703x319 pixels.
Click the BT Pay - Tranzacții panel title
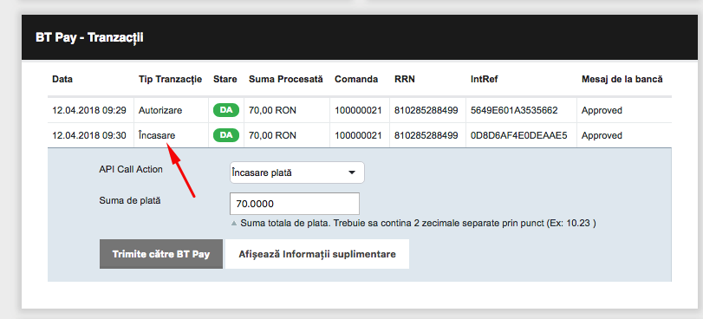click(x=89, y=37)
